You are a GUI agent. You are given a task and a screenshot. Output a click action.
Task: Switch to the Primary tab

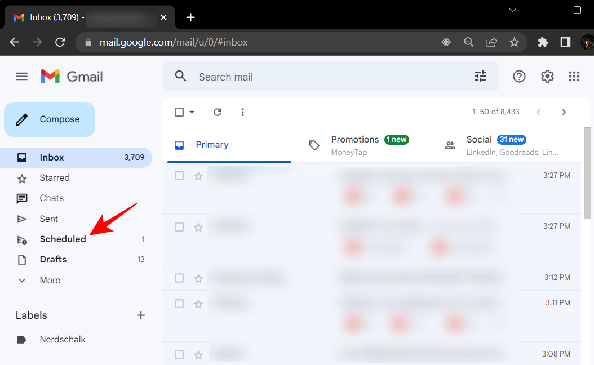[229, 145]
